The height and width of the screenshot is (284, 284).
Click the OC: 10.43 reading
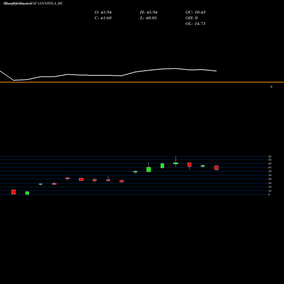point(195,12)
